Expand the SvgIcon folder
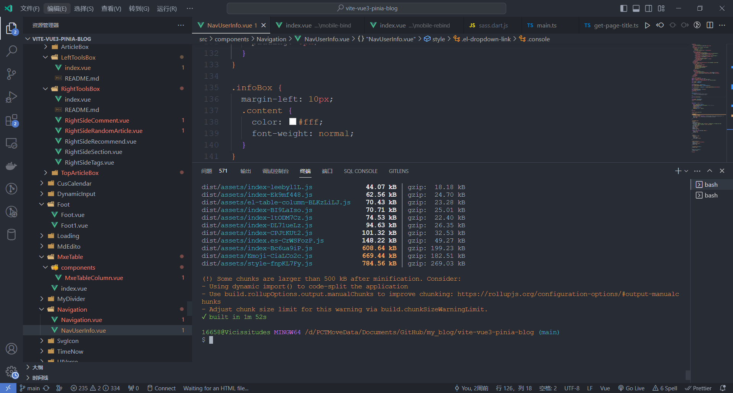The width and height of the screenshot is (733, 393). pos(42,341)
